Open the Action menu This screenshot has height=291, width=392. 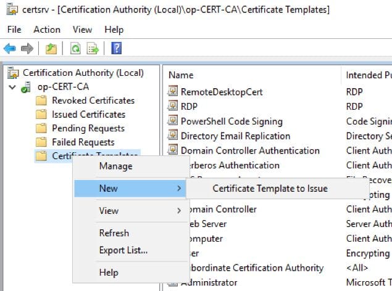point(47,30)
